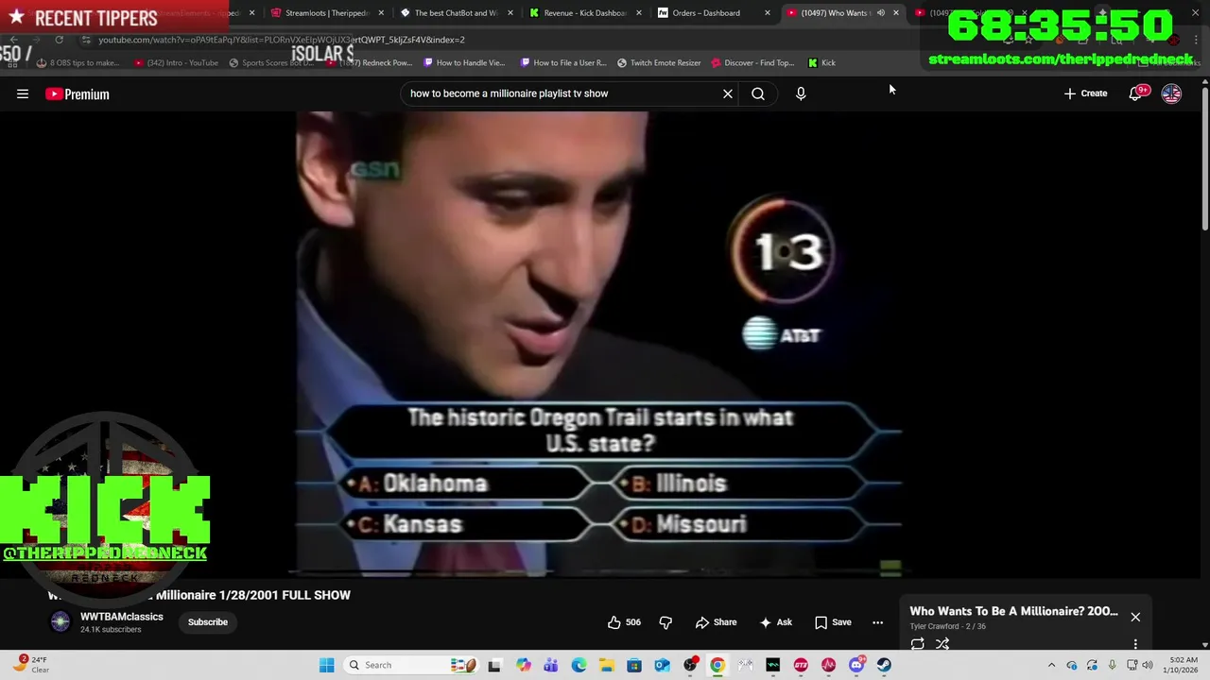Open Kick bookmark

point(821,63)
